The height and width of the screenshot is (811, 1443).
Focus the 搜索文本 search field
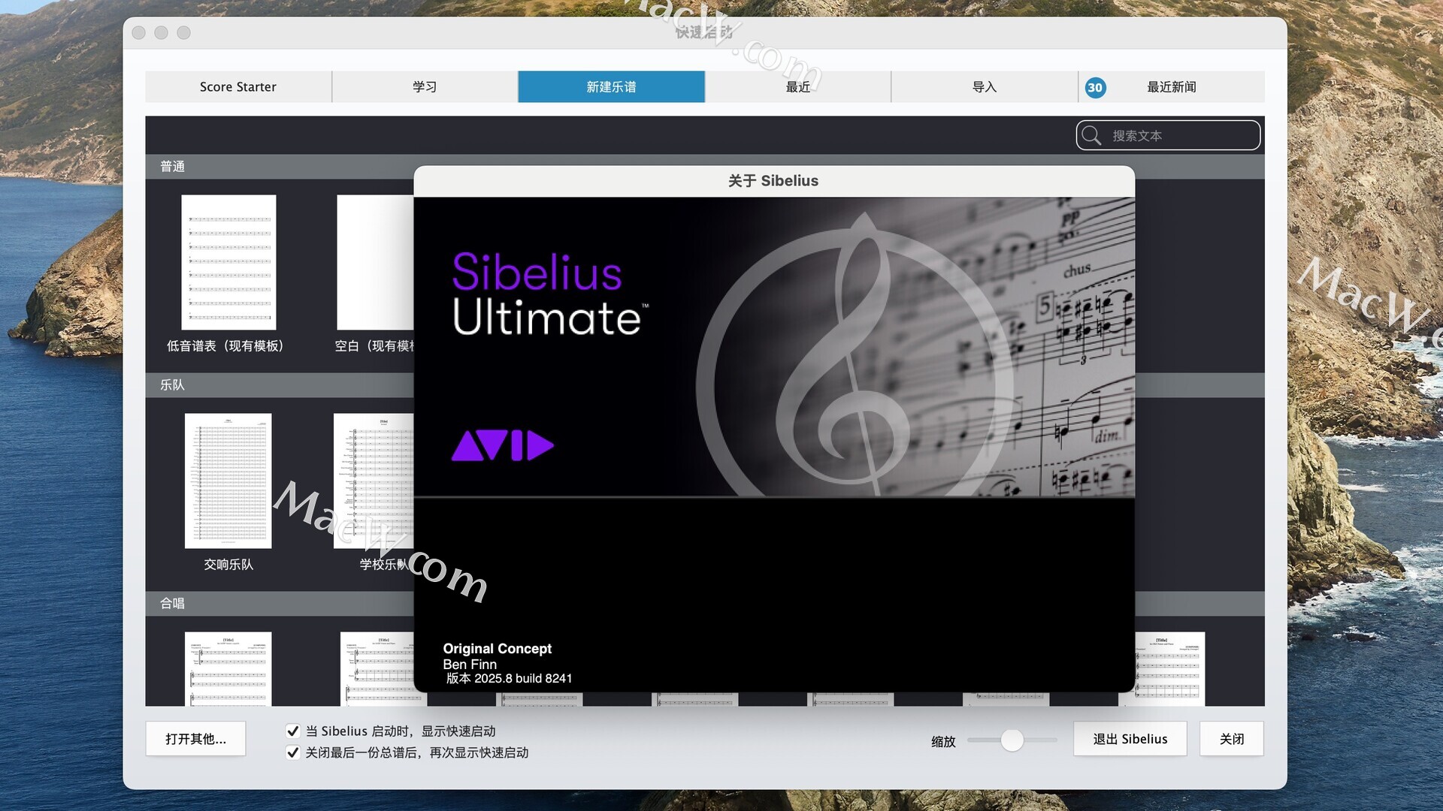pos(1168,135)
